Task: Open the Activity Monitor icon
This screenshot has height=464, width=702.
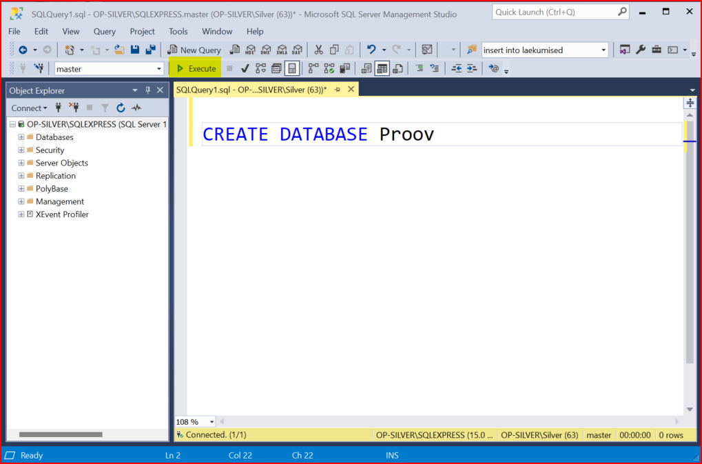Action: point(427,50)
